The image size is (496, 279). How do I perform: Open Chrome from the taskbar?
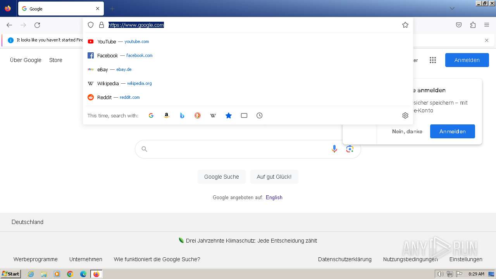click(x=70, y=274)
